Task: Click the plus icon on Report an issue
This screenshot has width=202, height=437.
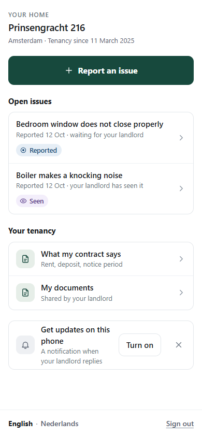Action: 68,70
